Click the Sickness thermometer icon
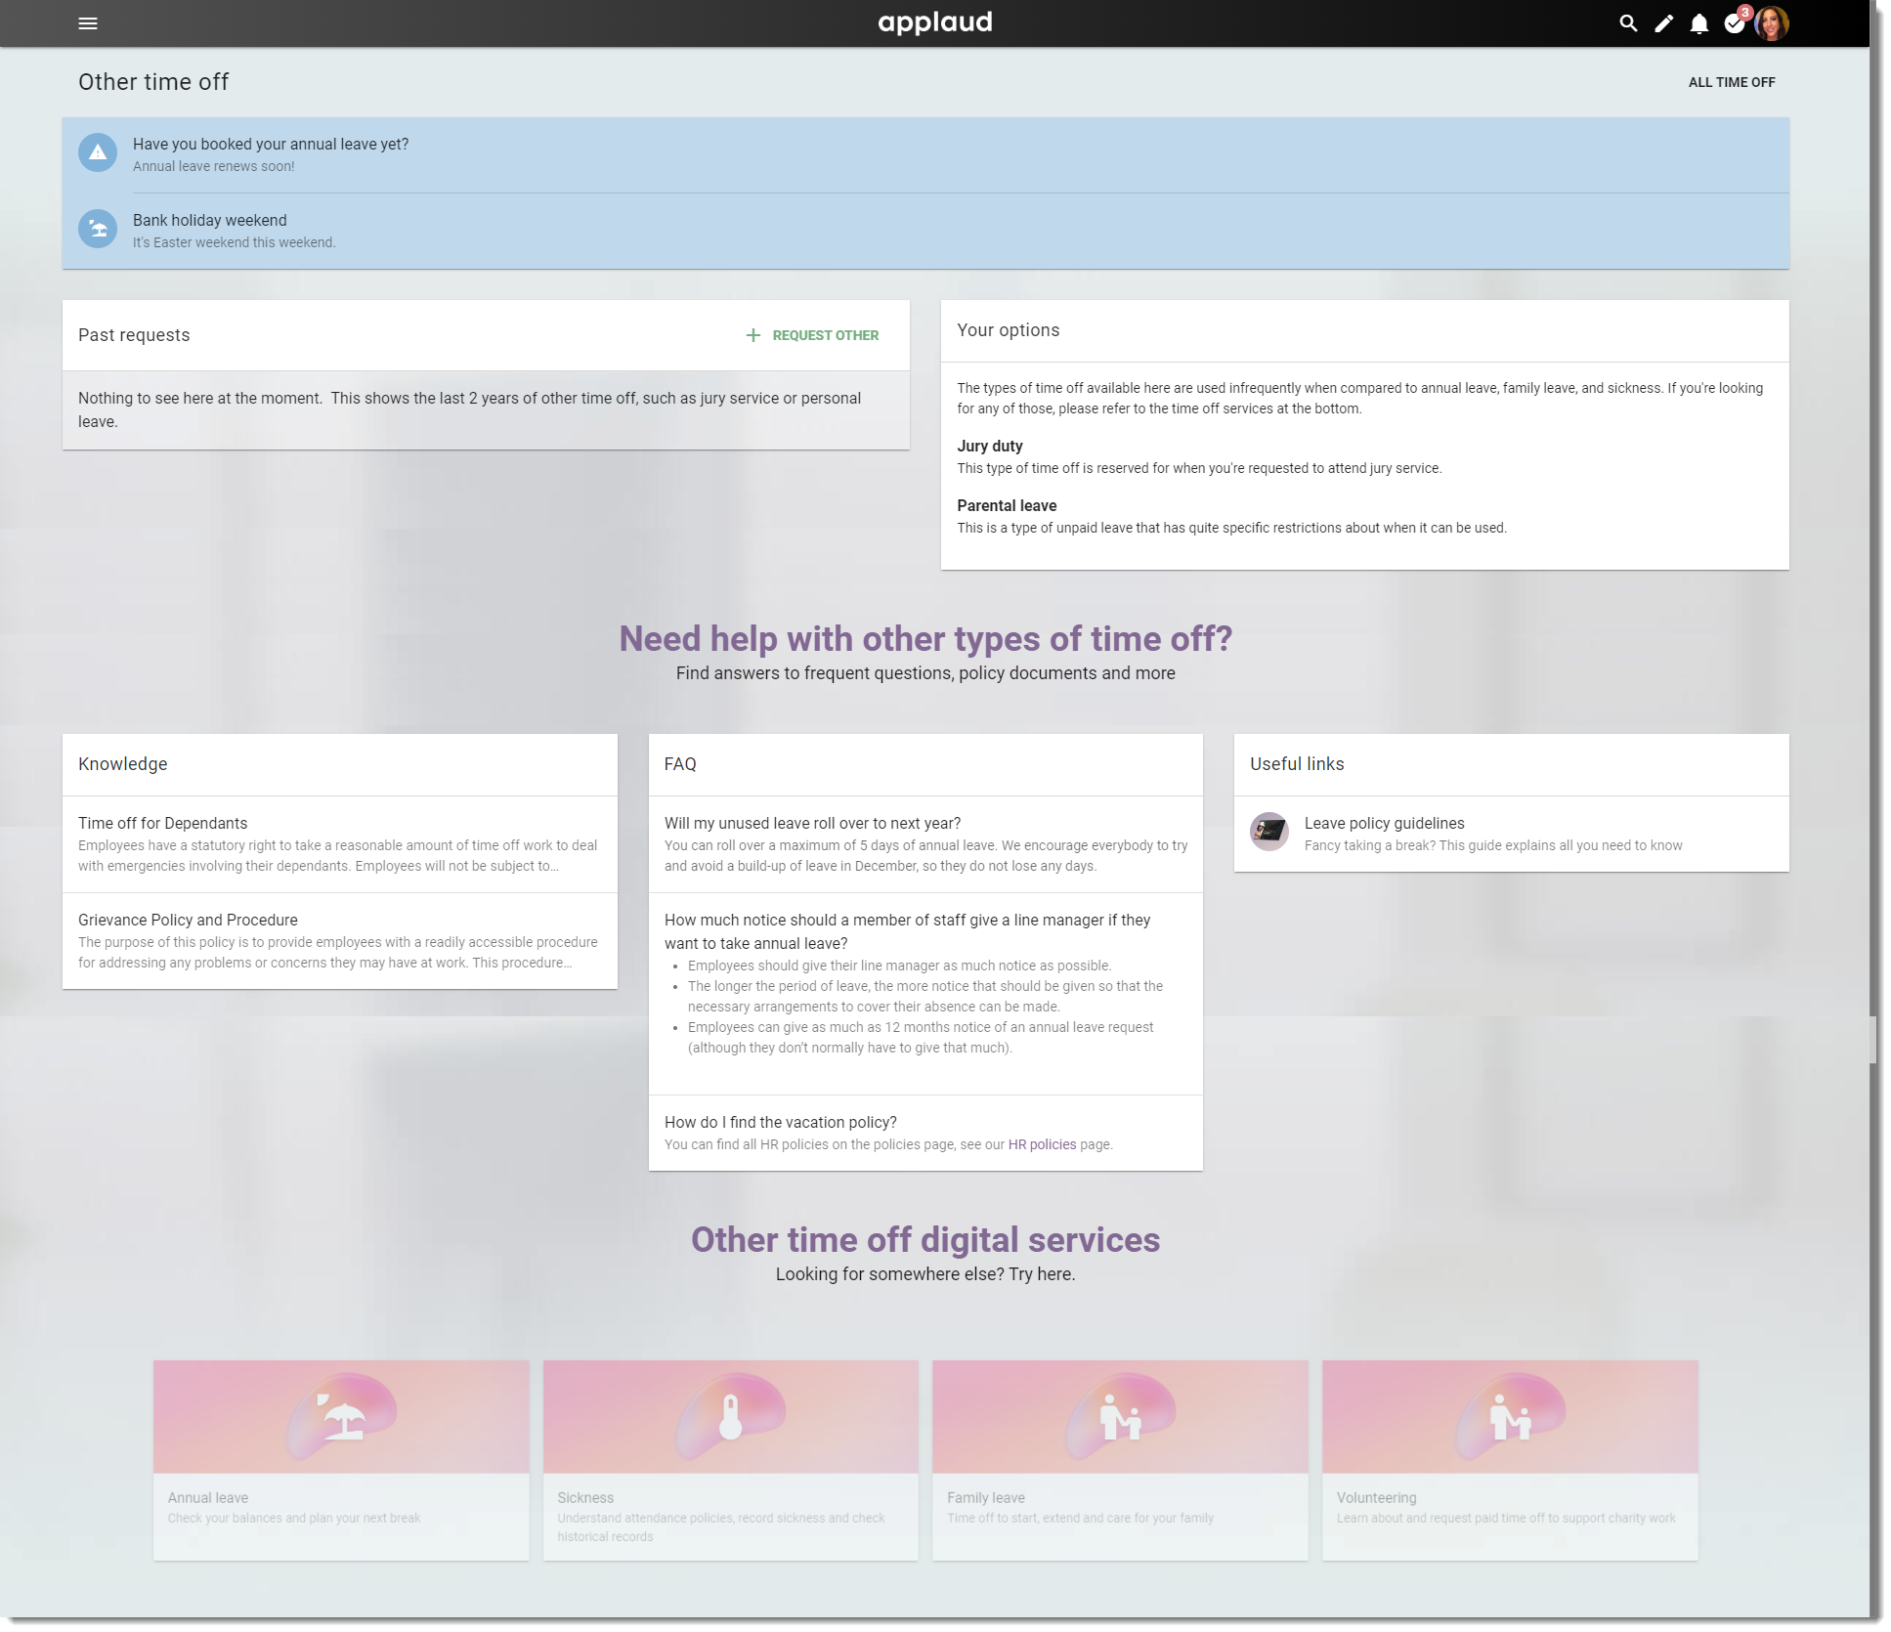 click(x=731, y=1416)
